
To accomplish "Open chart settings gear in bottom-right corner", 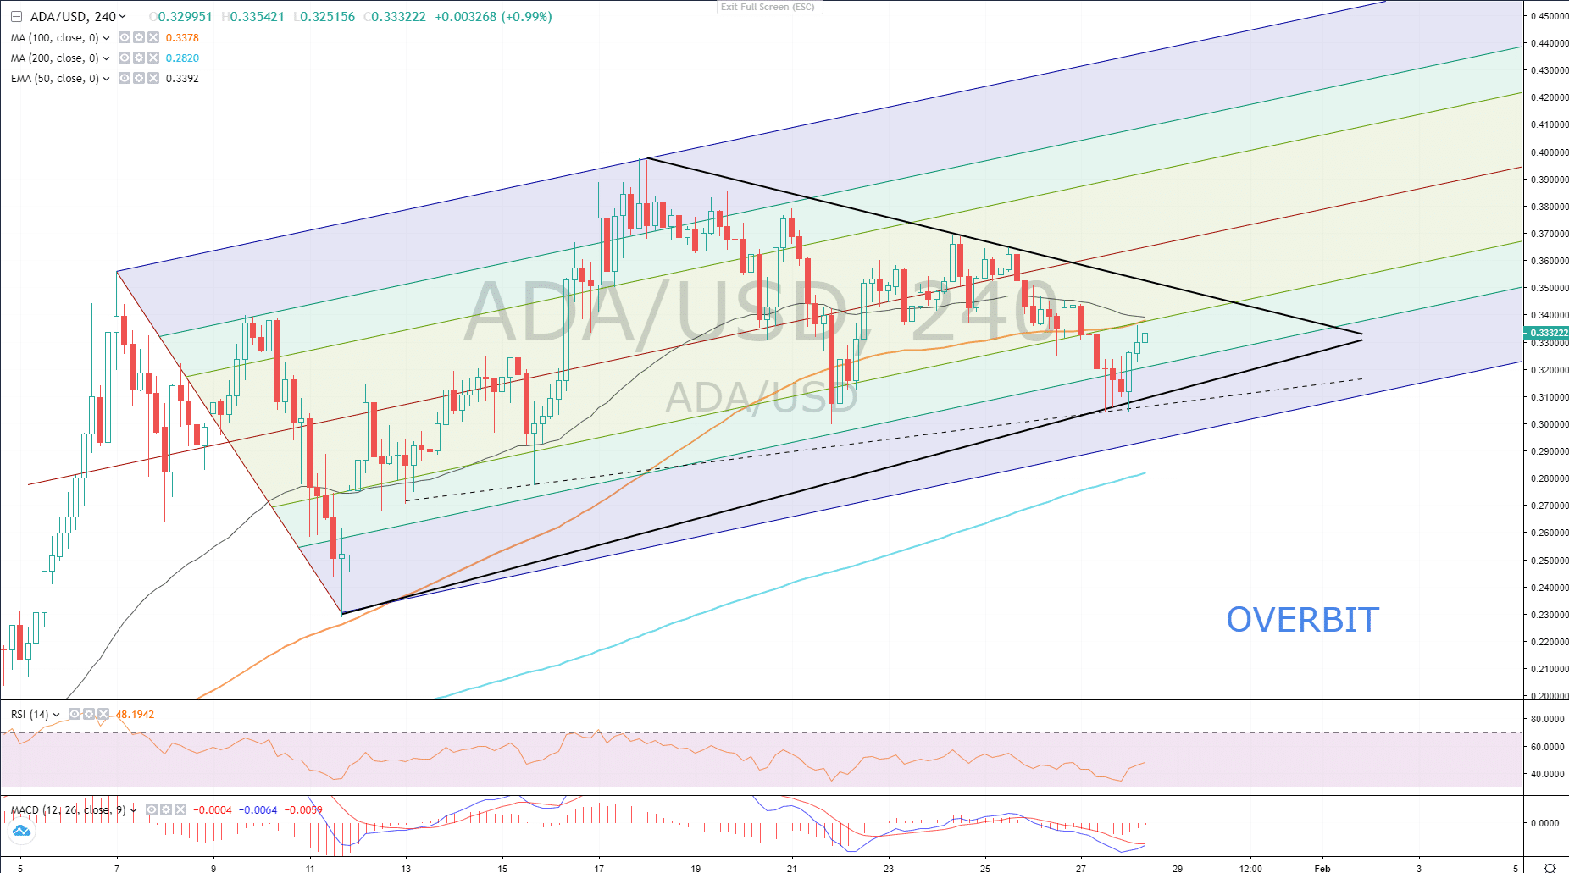I will tap(1550, 867).
